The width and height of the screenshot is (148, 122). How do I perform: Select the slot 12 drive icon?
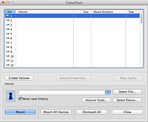pyautogui.click(x=8, y=65)
